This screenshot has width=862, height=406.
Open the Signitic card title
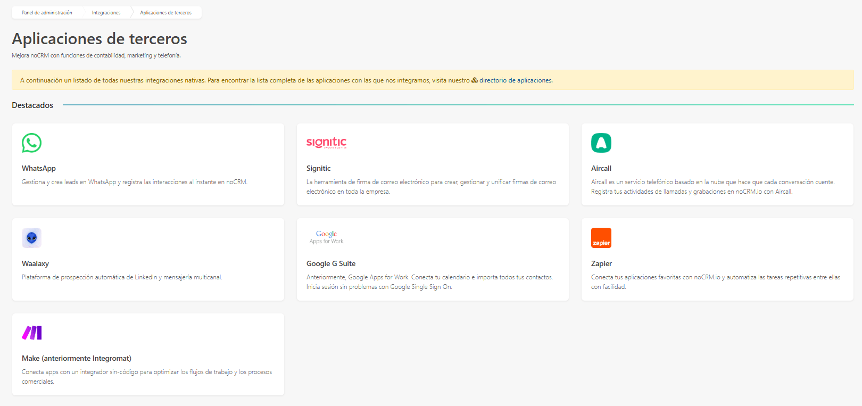(318, 168)
